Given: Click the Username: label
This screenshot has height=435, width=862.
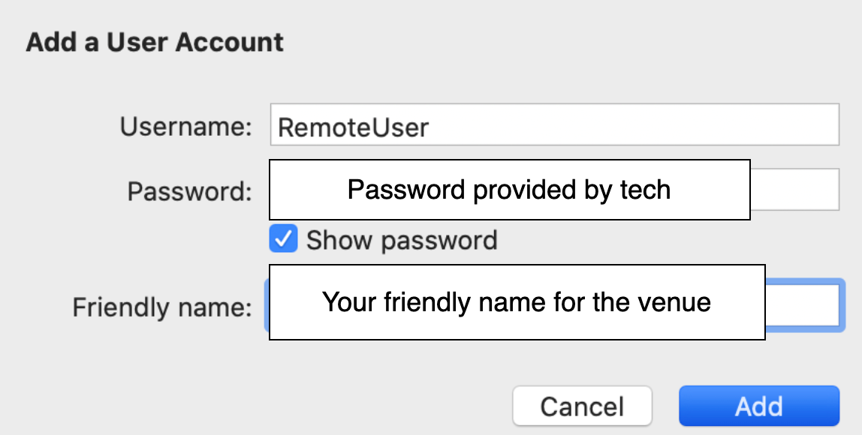Looking at the screenshot, I should (x=186, y=127).
